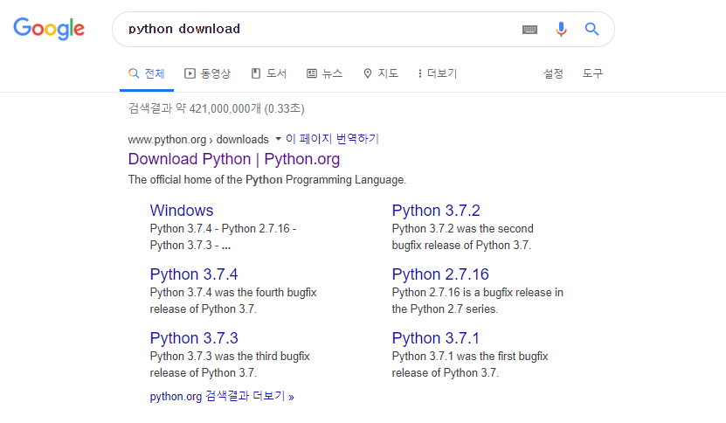Switch to the 뉴스 news tab
The image size is (726, 423).
coord(324,73)
